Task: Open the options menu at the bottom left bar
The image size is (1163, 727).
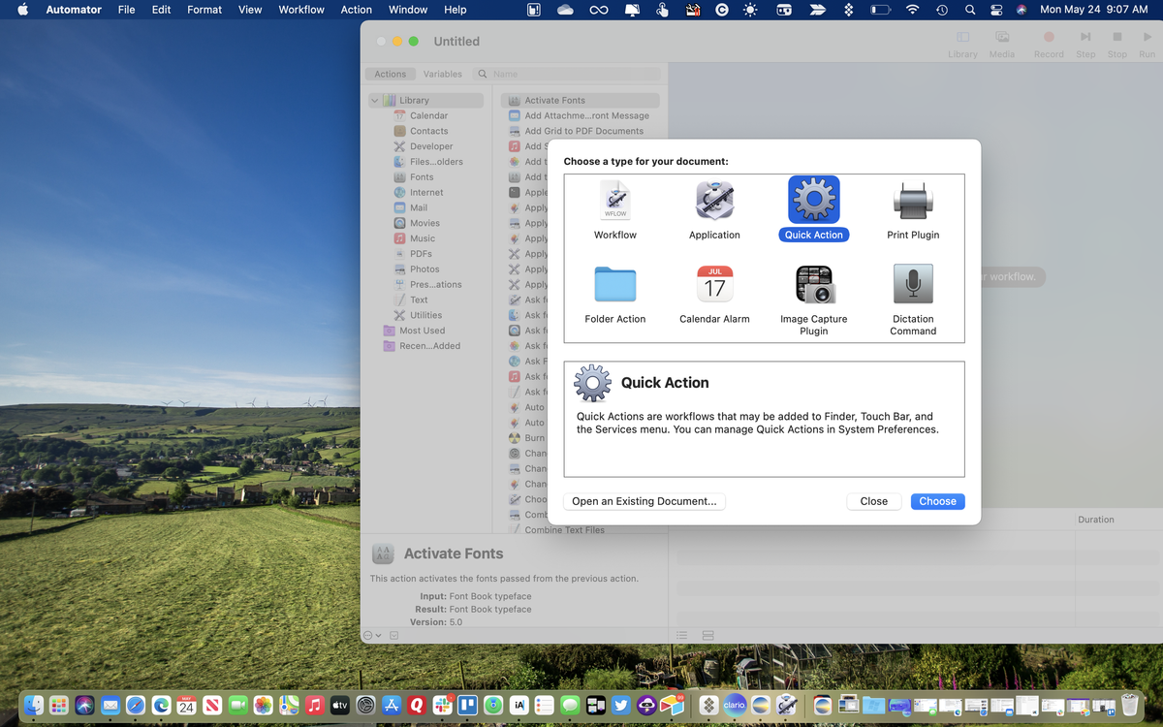Action: click(369, 635)
